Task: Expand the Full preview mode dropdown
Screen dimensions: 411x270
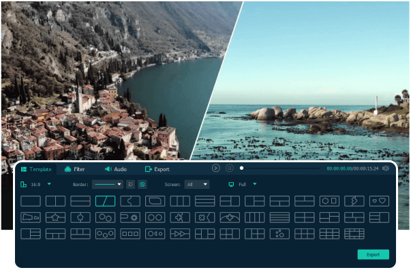Action: pos(254,184)
